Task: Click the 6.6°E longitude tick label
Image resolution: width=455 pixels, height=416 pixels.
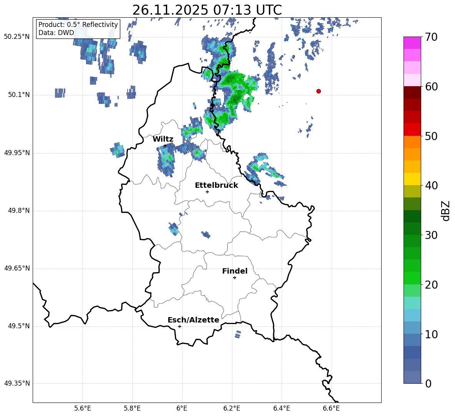Action: click(x=331, y=408)
